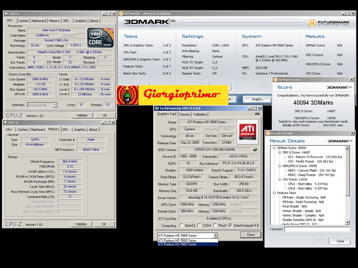Click Validate in the lower CPU-Z Memory window
The height and width of the screenshot is (268, 358).
click(x=81, y=224)
